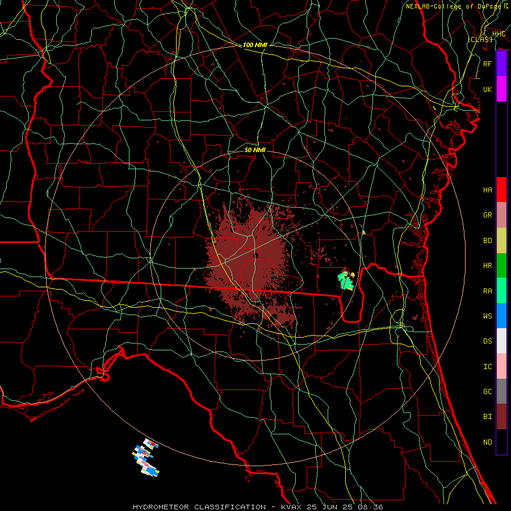
Task: Click the BD legend label
Action: (x=488, y=241)
